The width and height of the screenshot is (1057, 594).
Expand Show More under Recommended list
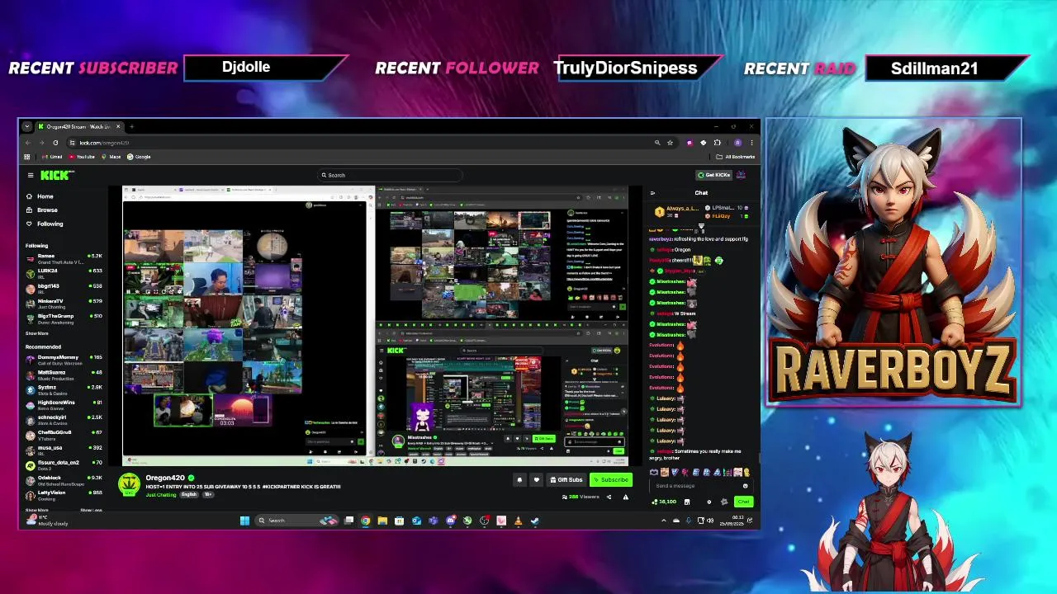36,510
